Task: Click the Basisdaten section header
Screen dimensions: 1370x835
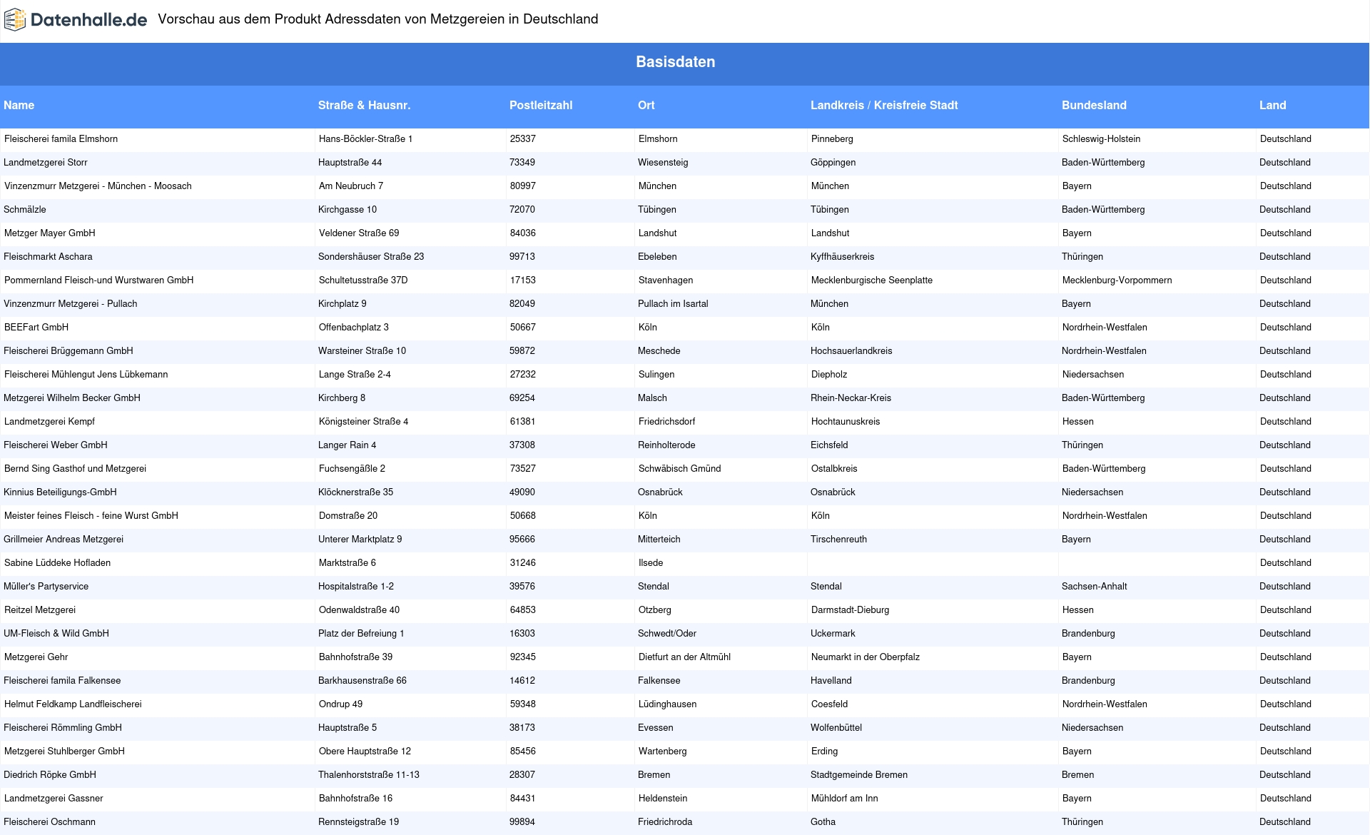Action: [x=676, y=62]
